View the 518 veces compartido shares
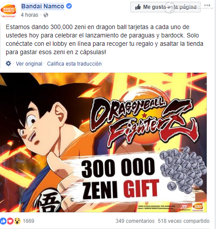The height and width of the screenshot is (229, 216). tap(183, 221)
